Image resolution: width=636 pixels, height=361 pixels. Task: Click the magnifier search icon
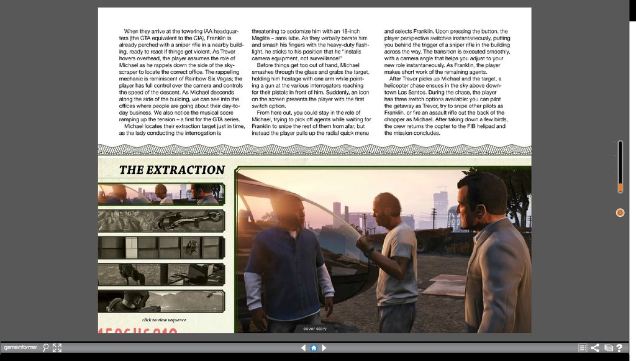pos(46,348)
